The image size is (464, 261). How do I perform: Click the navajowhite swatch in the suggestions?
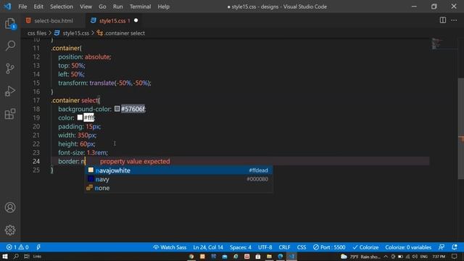point(91,170)
